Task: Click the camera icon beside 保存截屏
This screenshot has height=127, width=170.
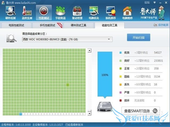Action: click(155, 25)
